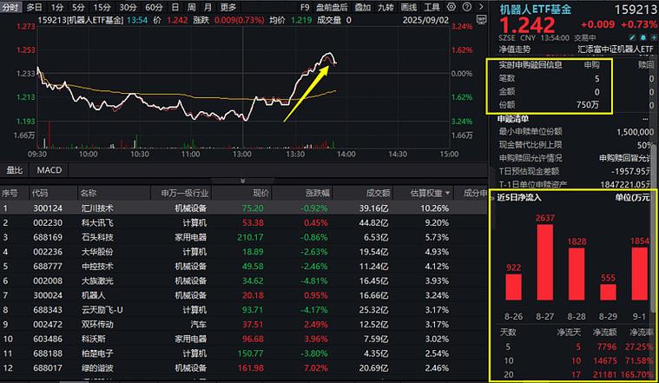
Task: Click the screen monitor icon above the chart
Action: tap(481, 20)
